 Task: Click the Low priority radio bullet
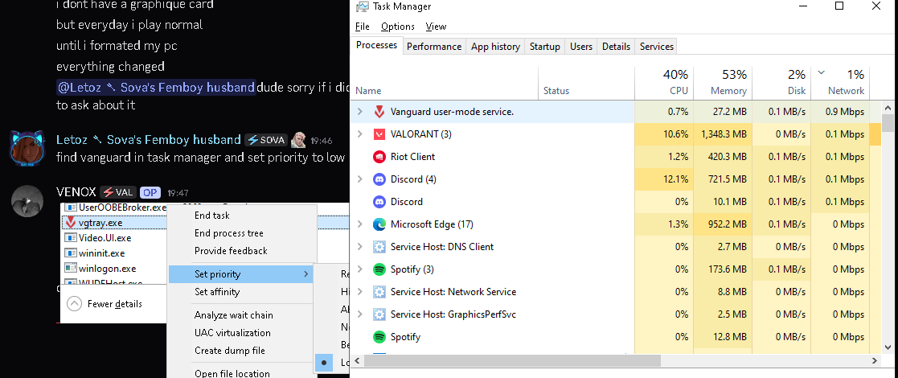[324, 363]
